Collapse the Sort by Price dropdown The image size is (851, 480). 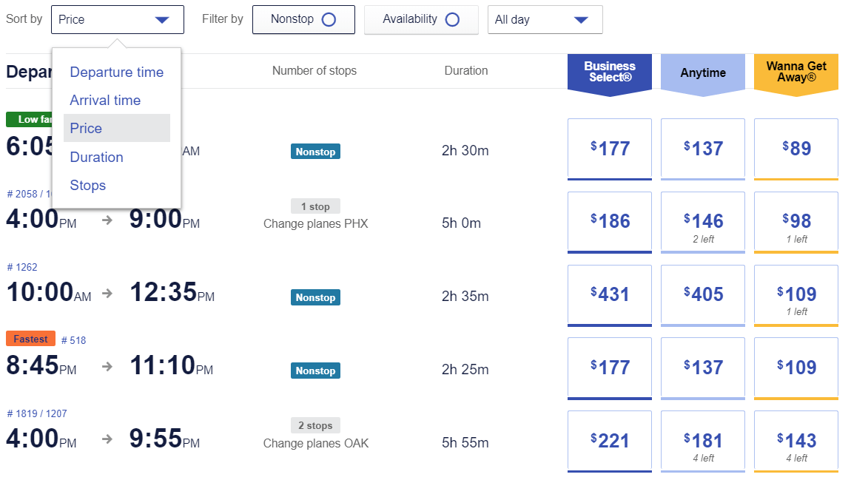117,20
